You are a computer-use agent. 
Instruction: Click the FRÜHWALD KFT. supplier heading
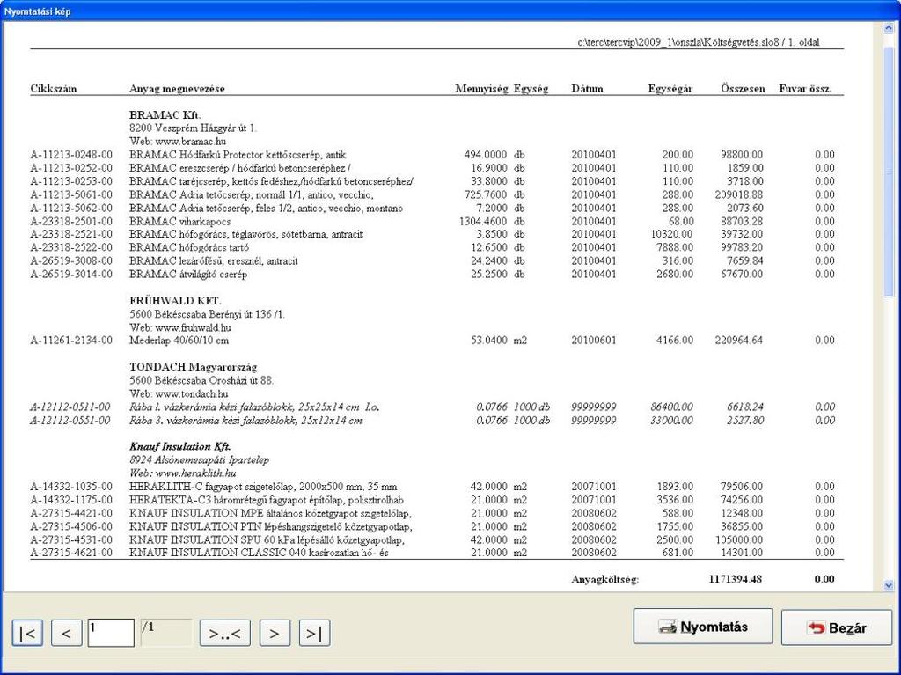175,301
